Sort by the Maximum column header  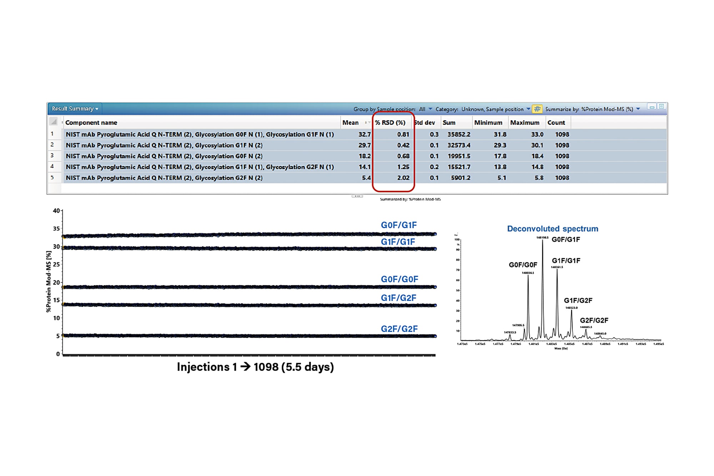(x=526, y=122)
